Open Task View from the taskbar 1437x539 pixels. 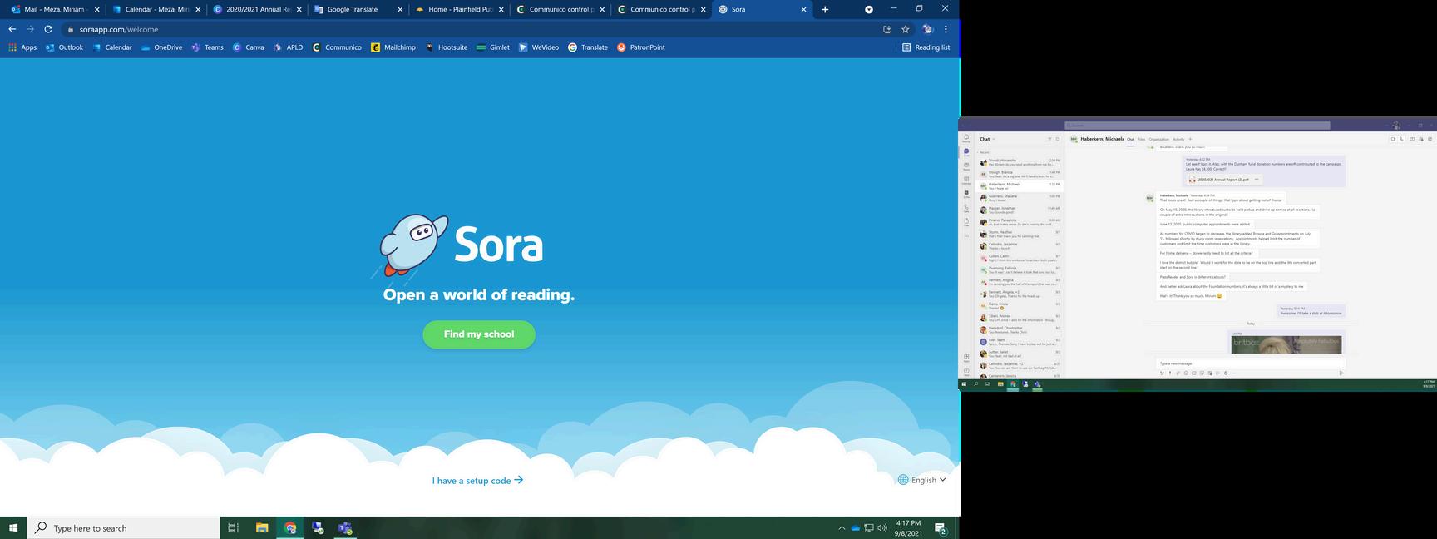tap(234, 527)
